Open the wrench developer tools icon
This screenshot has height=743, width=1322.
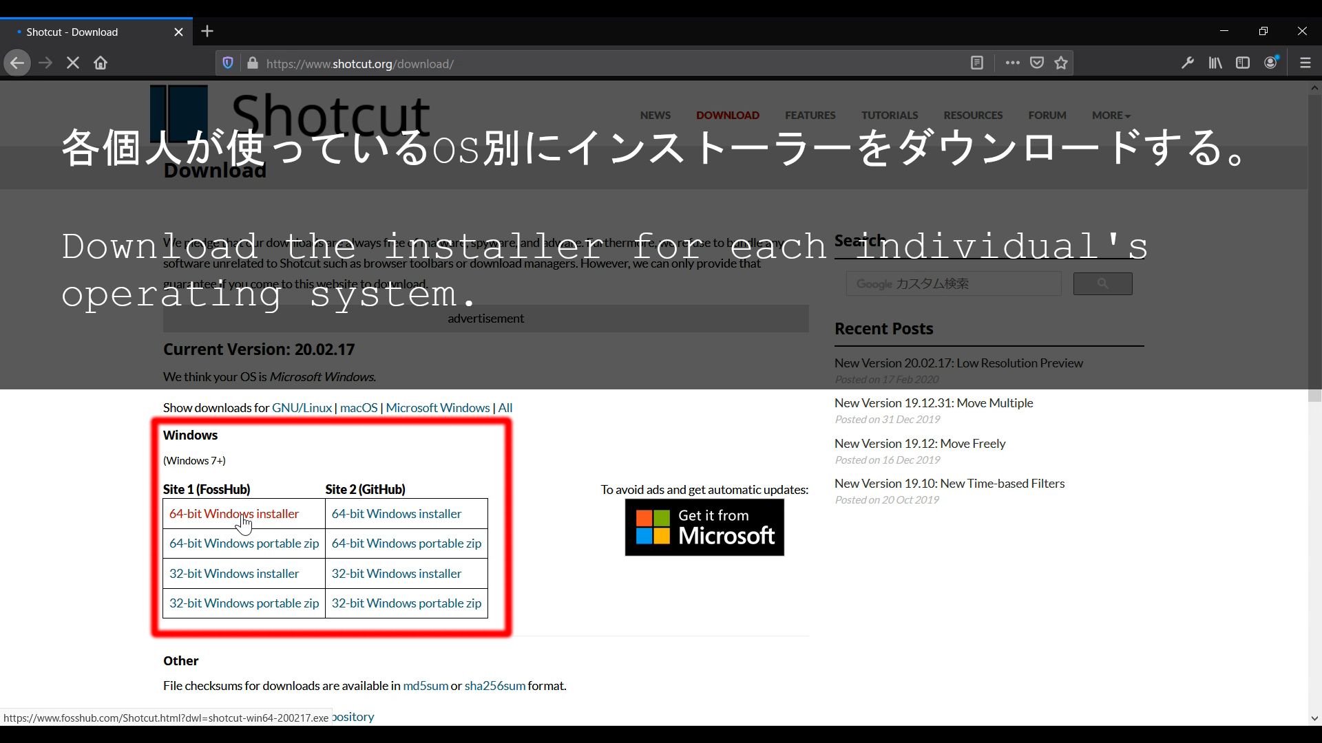pyautogui.click(x=1188, y=63)
